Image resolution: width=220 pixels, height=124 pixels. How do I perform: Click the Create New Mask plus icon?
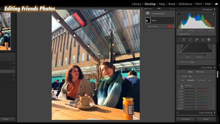pyautogui.click(x=147, y=14)
